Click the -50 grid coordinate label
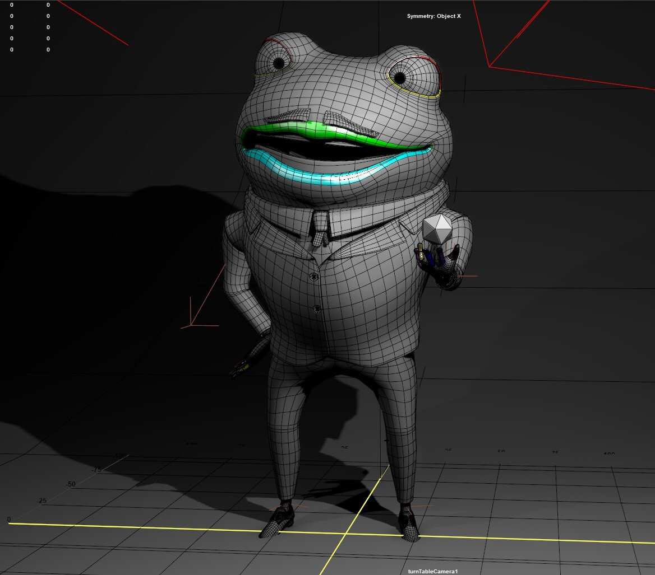Viewport: 655px width, 575px height. click(x=71, y=484)
